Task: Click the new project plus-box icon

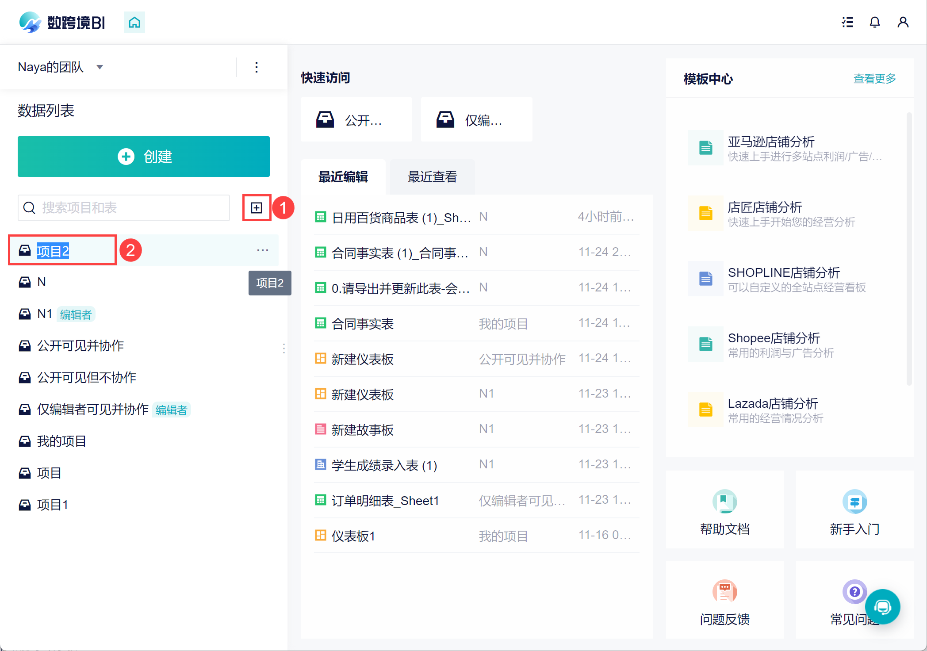Action: (257, 207)
